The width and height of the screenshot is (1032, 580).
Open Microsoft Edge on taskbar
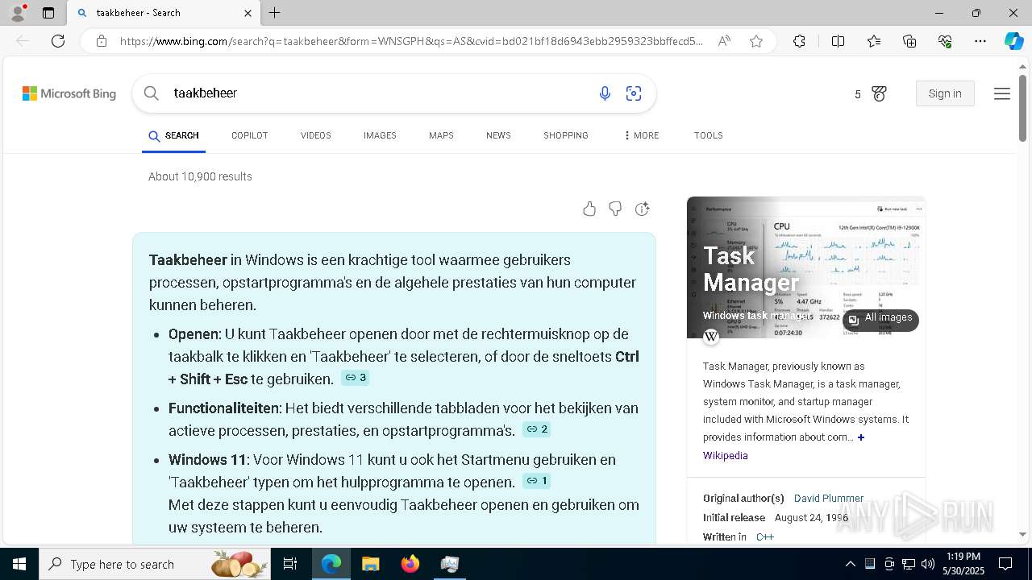[x=331, y=564]
